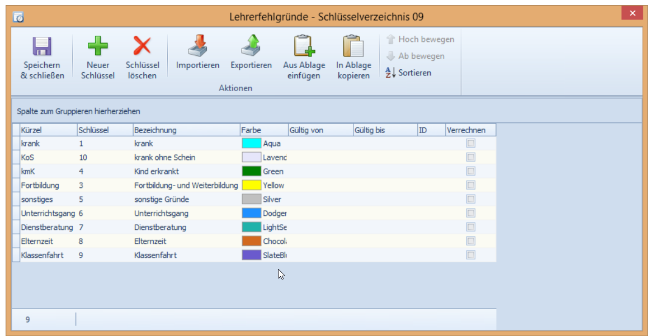The width and height of the screenshot is (651, 336).
Task: Toggle Verrechnen checkbox for KoS row
Action: point(471,157)
